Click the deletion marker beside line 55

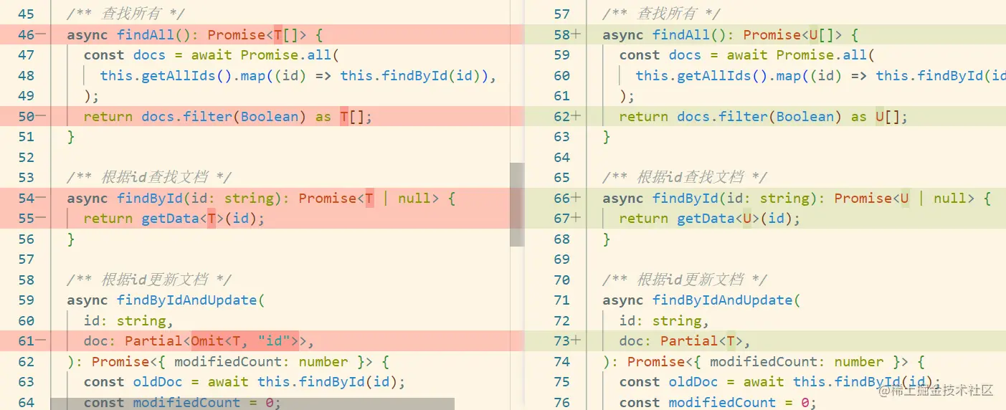(42, 219)
